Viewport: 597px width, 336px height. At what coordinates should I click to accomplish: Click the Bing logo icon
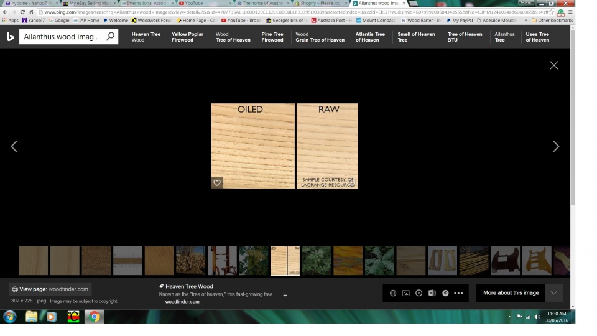(10, 37)
